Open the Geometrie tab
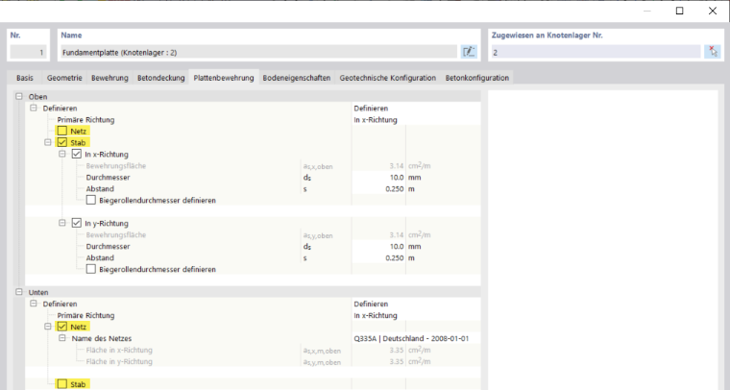This screenshot has width=730, height=390. coord(64,78)
